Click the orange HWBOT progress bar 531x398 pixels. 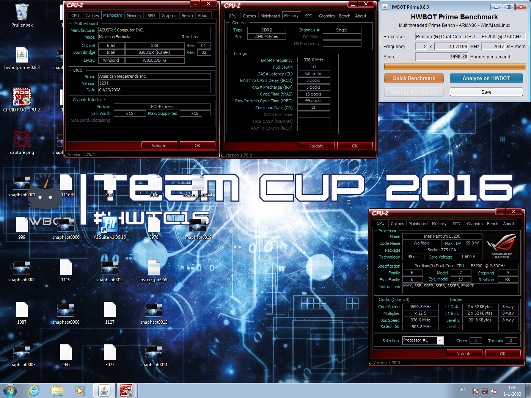coord(454,67)
